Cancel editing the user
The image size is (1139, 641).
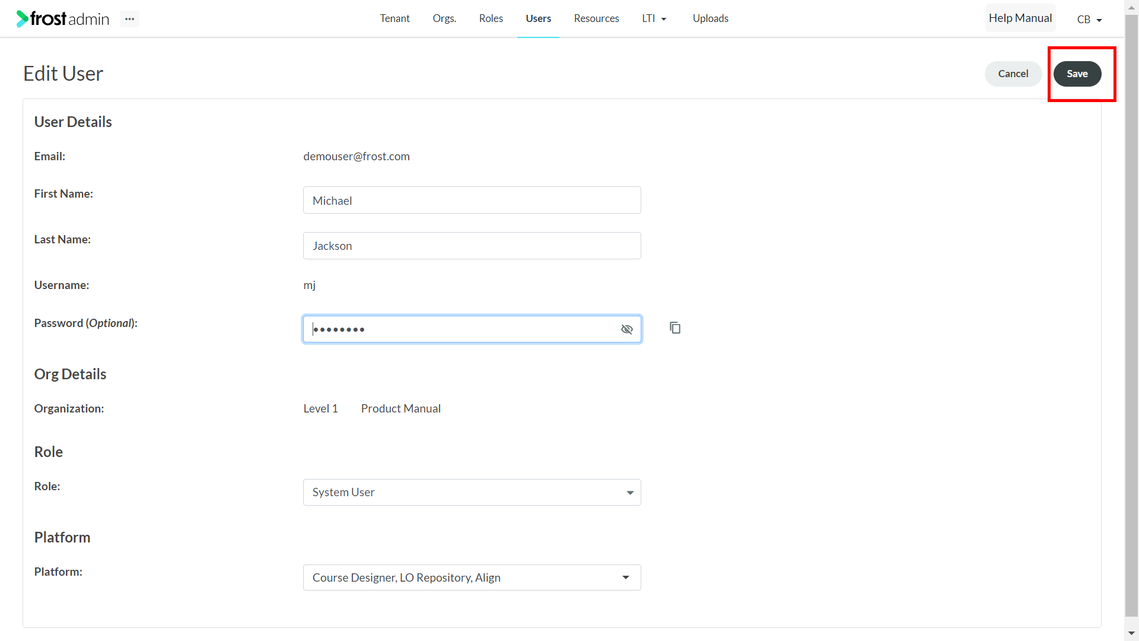[x=1013, y=74]
